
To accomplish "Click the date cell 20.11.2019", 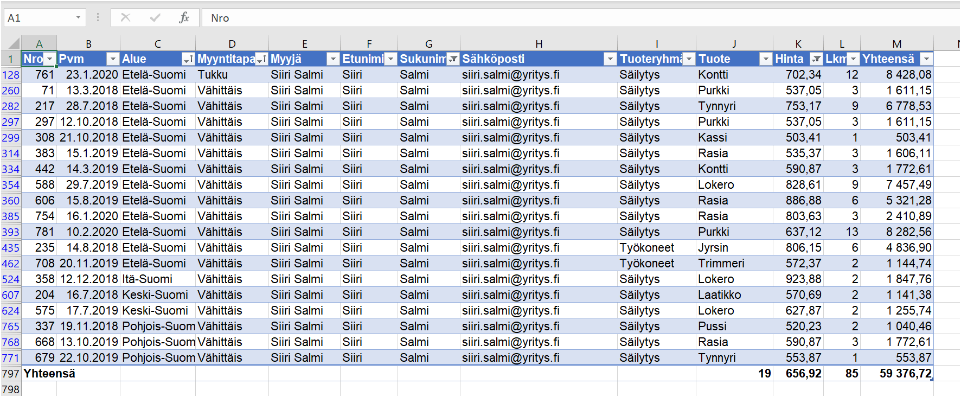I will (x=89, y=263).
